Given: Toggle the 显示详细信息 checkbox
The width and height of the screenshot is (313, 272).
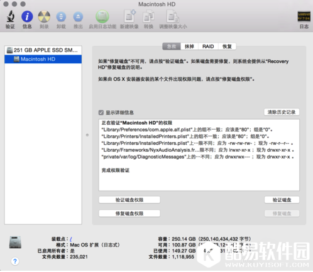Looking at the screenshot, I should 101,113.
